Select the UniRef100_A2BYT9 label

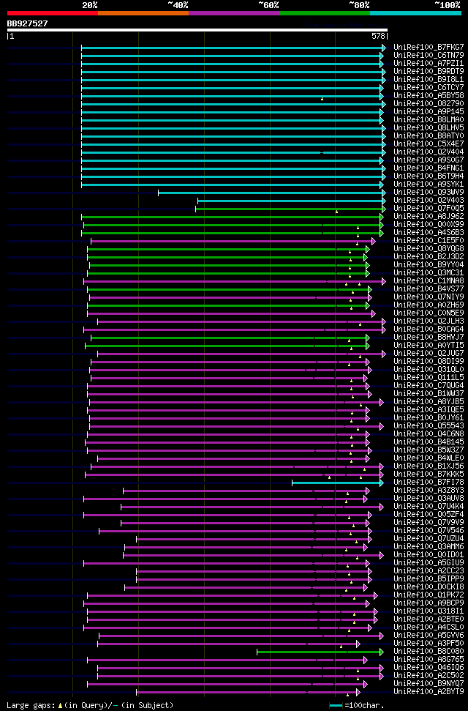click(x=429, y=693)
